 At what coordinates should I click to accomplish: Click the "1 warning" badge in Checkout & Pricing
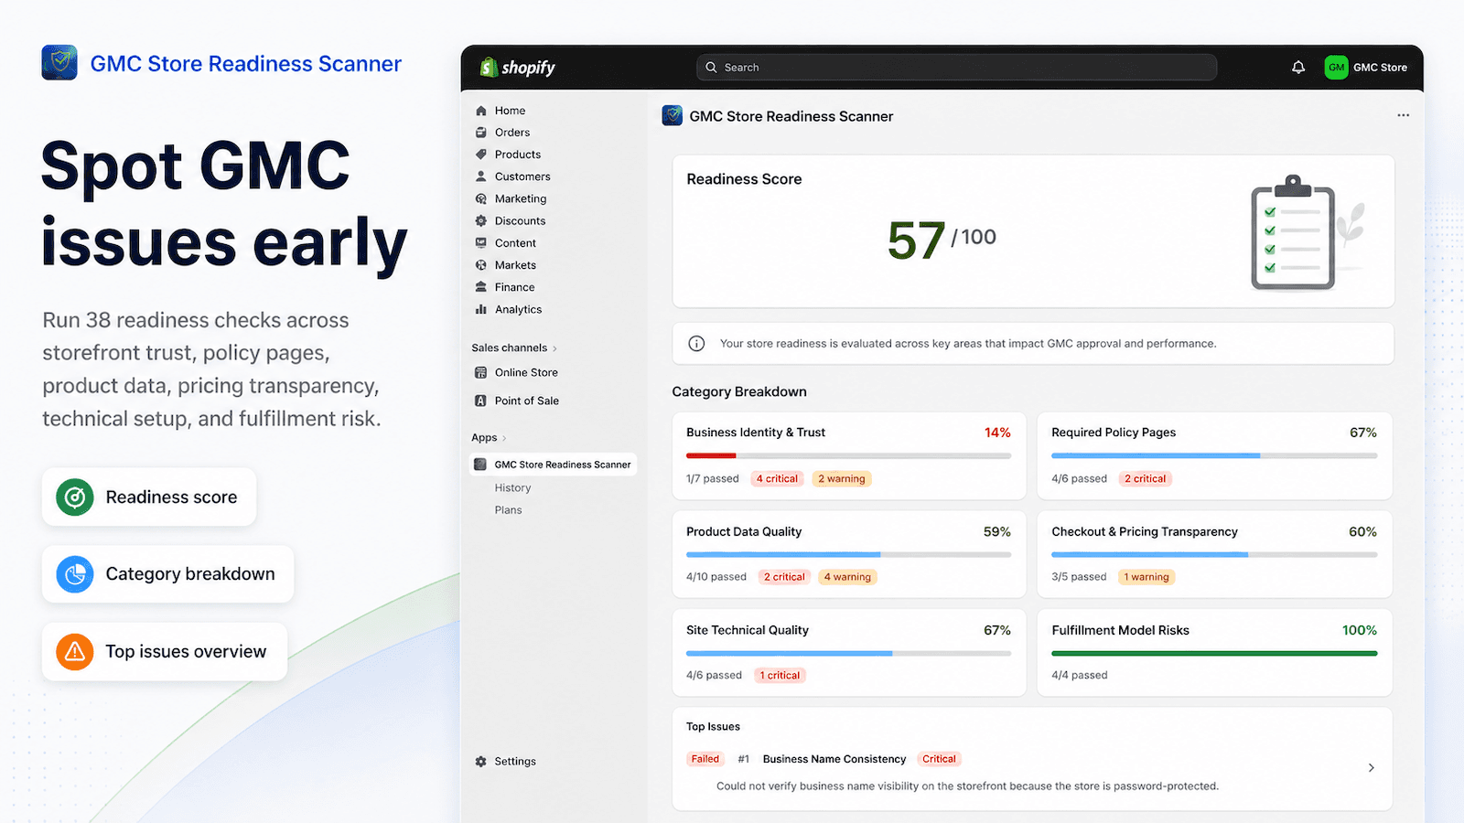(1146, 577)
